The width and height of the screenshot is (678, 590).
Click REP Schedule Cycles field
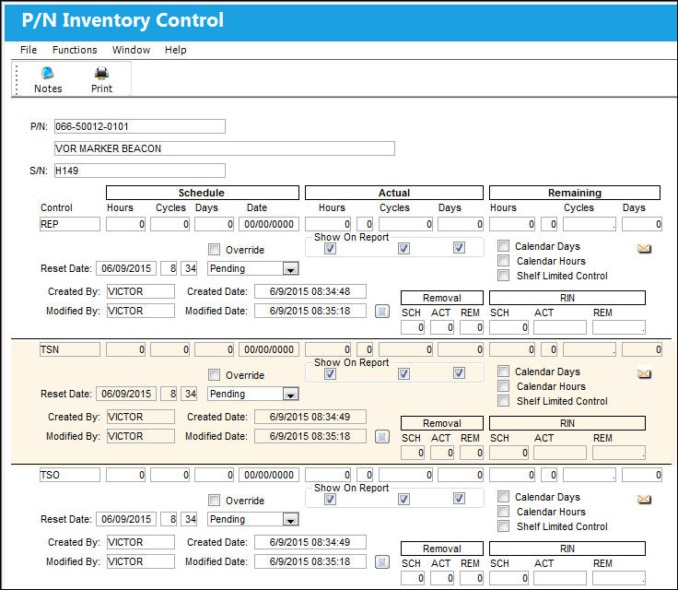169,224
